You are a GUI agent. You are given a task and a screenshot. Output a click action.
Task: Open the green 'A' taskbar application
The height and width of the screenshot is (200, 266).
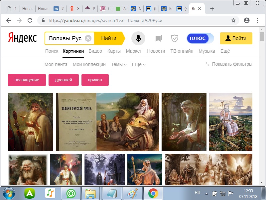point(30,193)
